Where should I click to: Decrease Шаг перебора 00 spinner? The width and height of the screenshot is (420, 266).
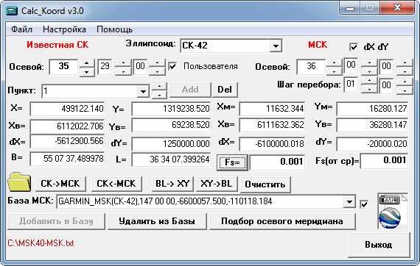pos(405,90)
